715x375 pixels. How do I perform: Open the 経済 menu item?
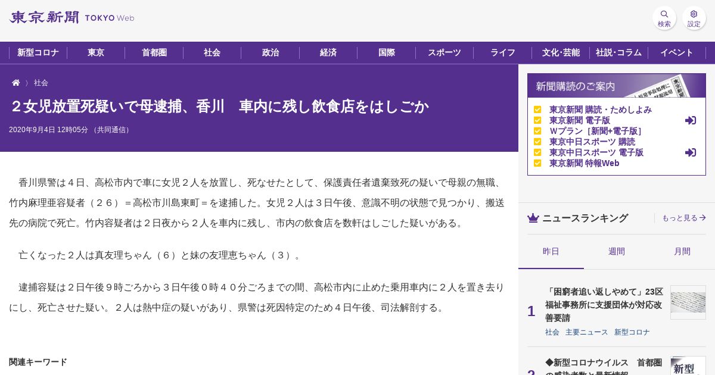pos(328,52)
